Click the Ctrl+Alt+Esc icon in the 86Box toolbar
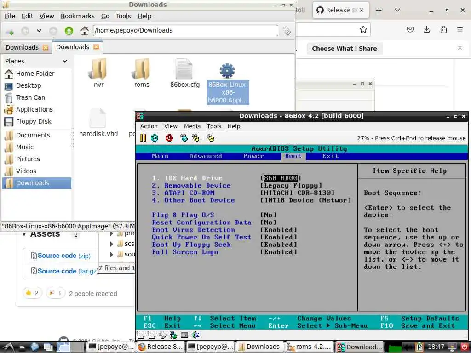471x353 pixels. (x=195, y=138)
